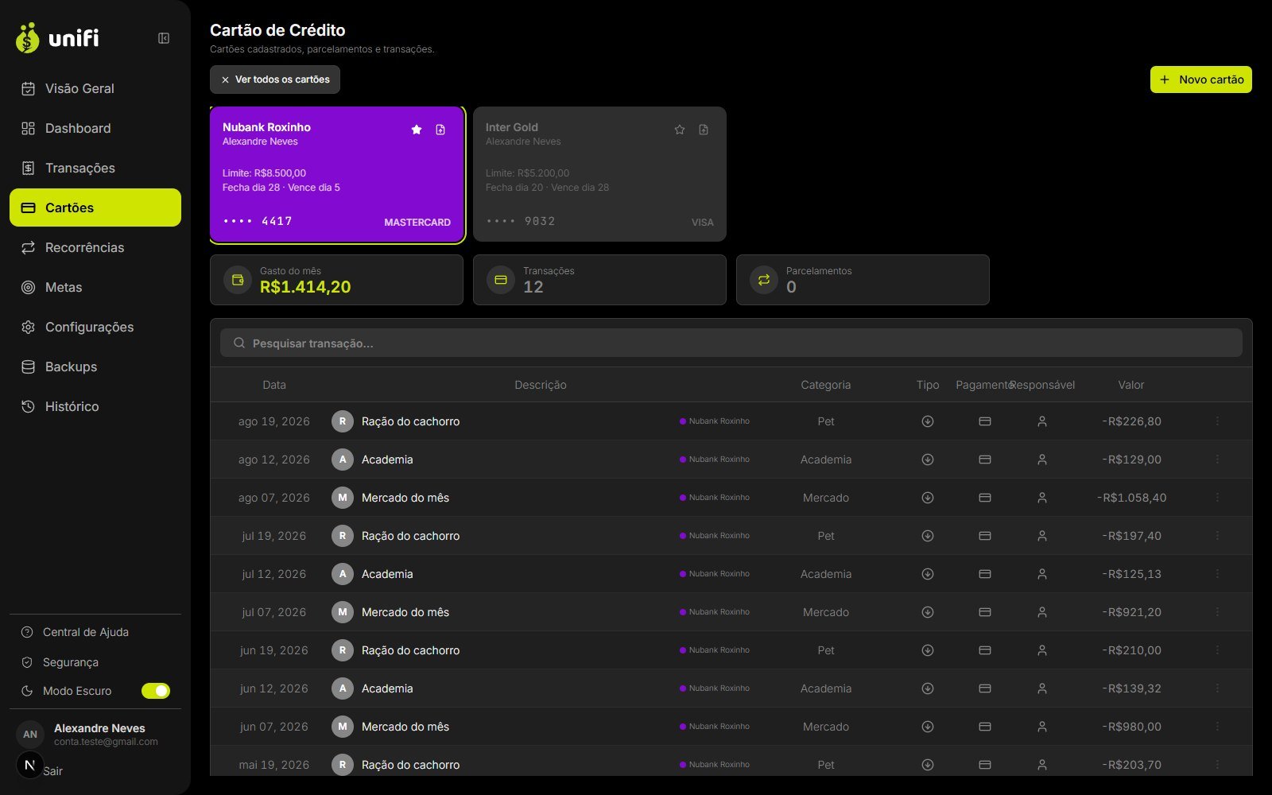Click the wallet icon in Gasto do mês
Image resolution: width=1272 pixels, height=795 pixels.
238,280
